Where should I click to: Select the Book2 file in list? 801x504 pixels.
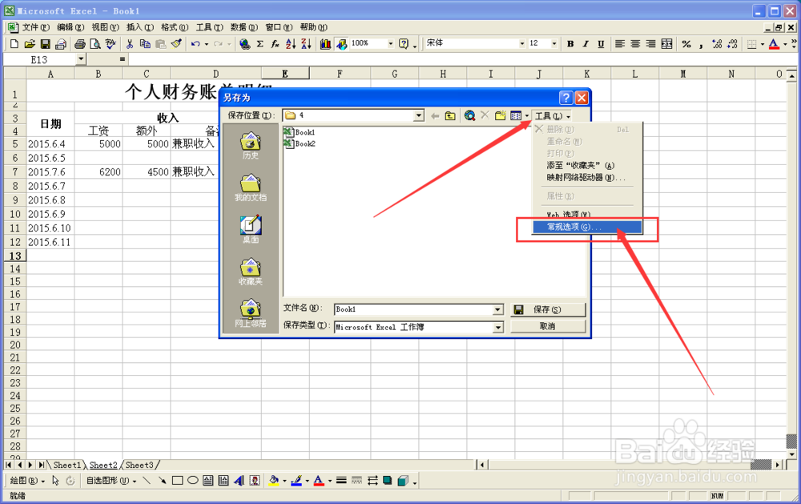[x=300, y=143]
